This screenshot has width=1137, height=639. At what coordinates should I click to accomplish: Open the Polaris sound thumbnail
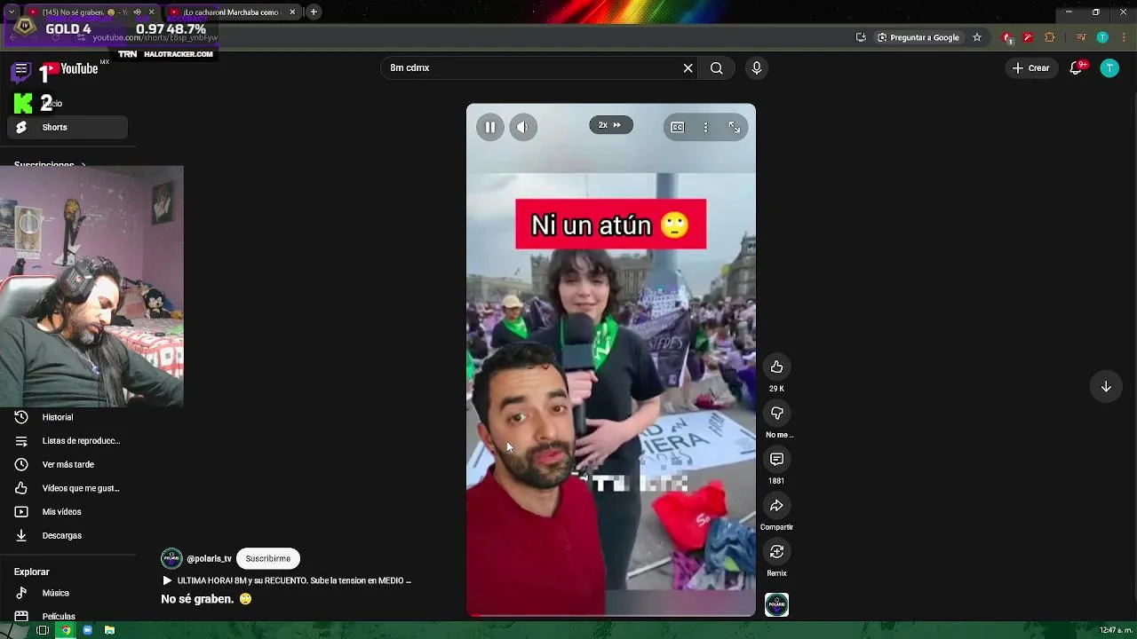[x=776, y=605]
